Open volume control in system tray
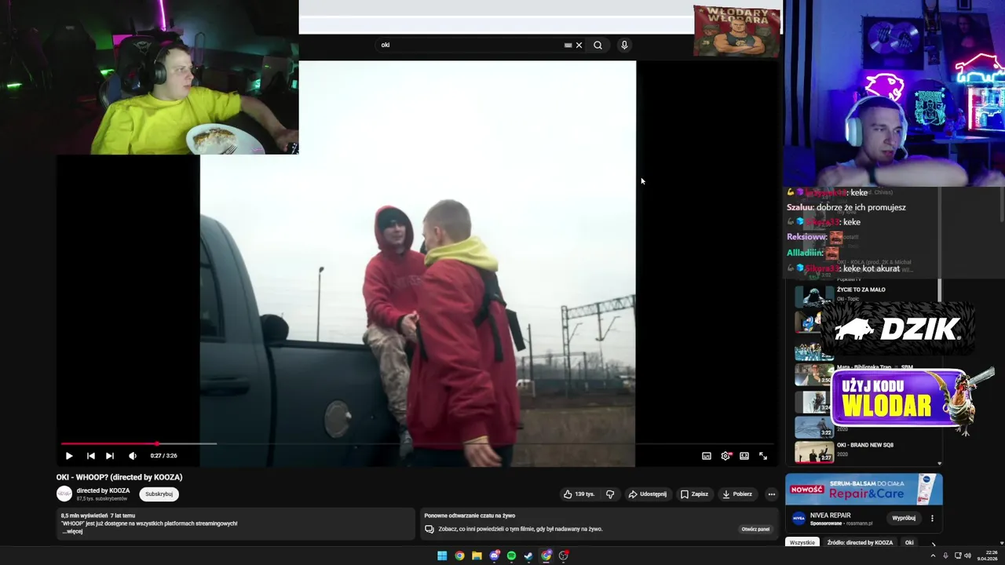This screenshot has width=1005, height=565. click(967, 556)
